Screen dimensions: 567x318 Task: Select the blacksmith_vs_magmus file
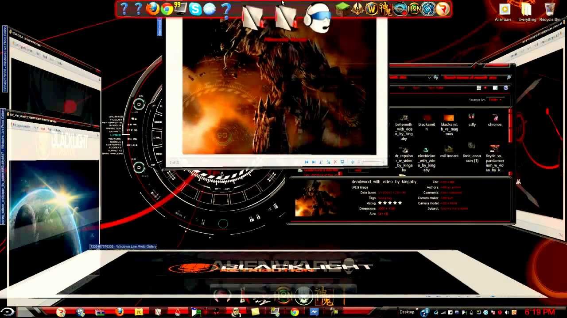(449, 125)
